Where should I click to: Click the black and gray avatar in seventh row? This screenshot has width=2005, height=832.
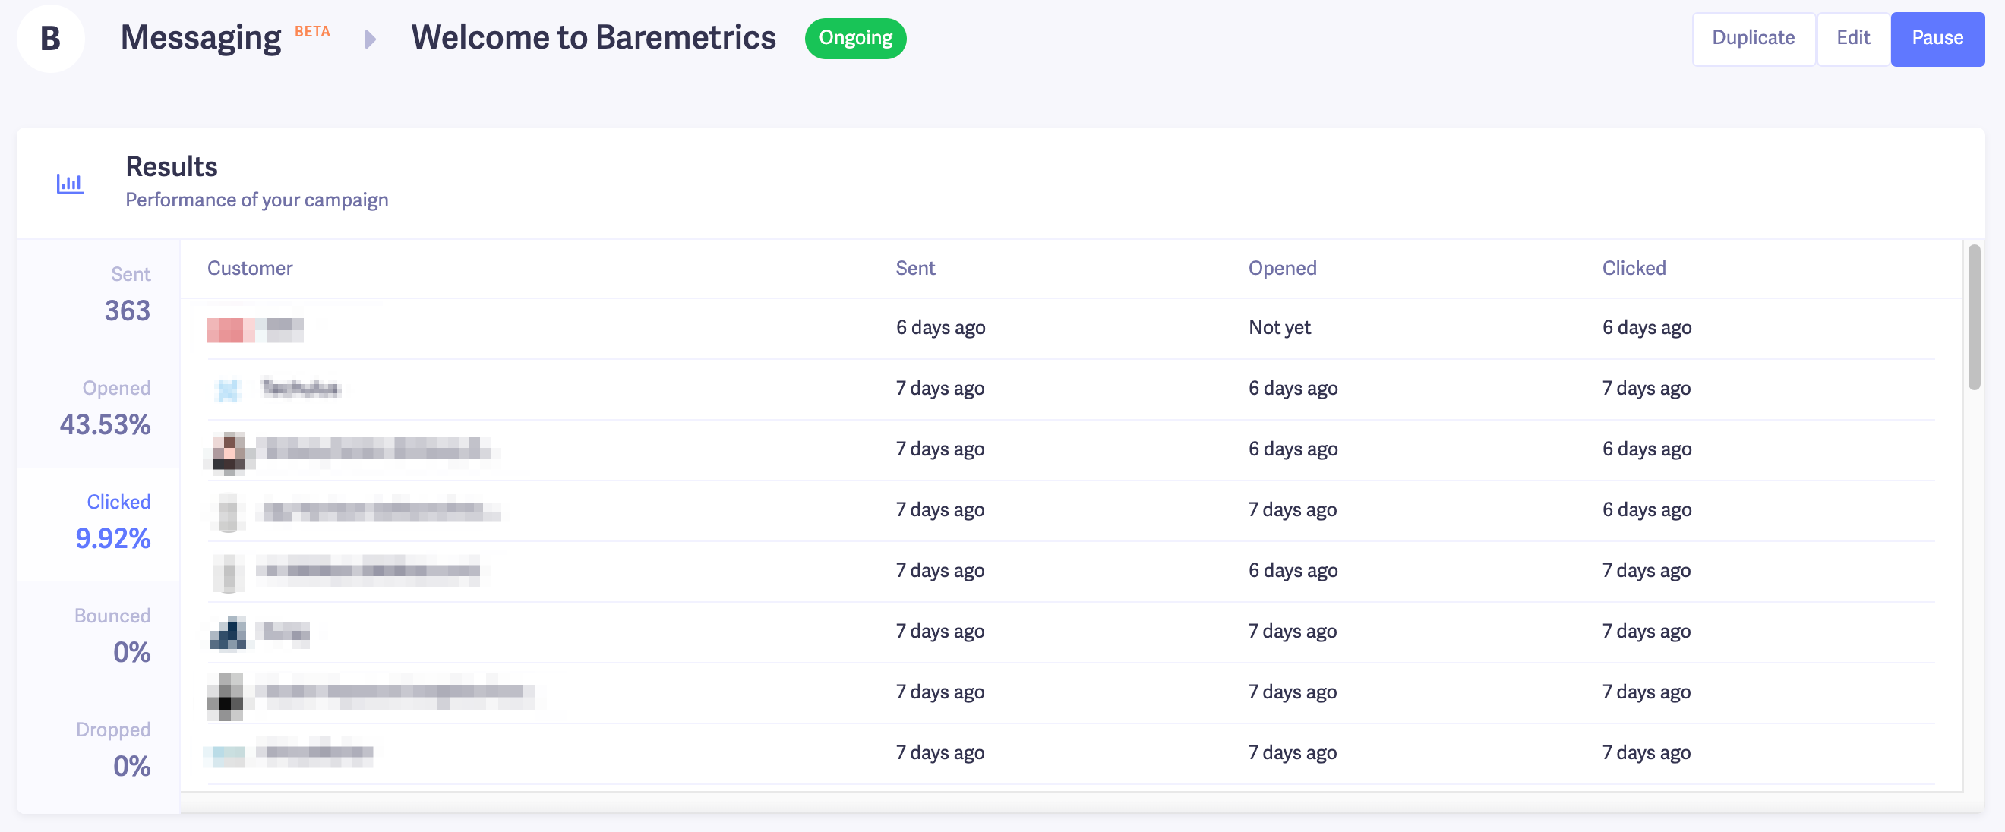(225, 696)
